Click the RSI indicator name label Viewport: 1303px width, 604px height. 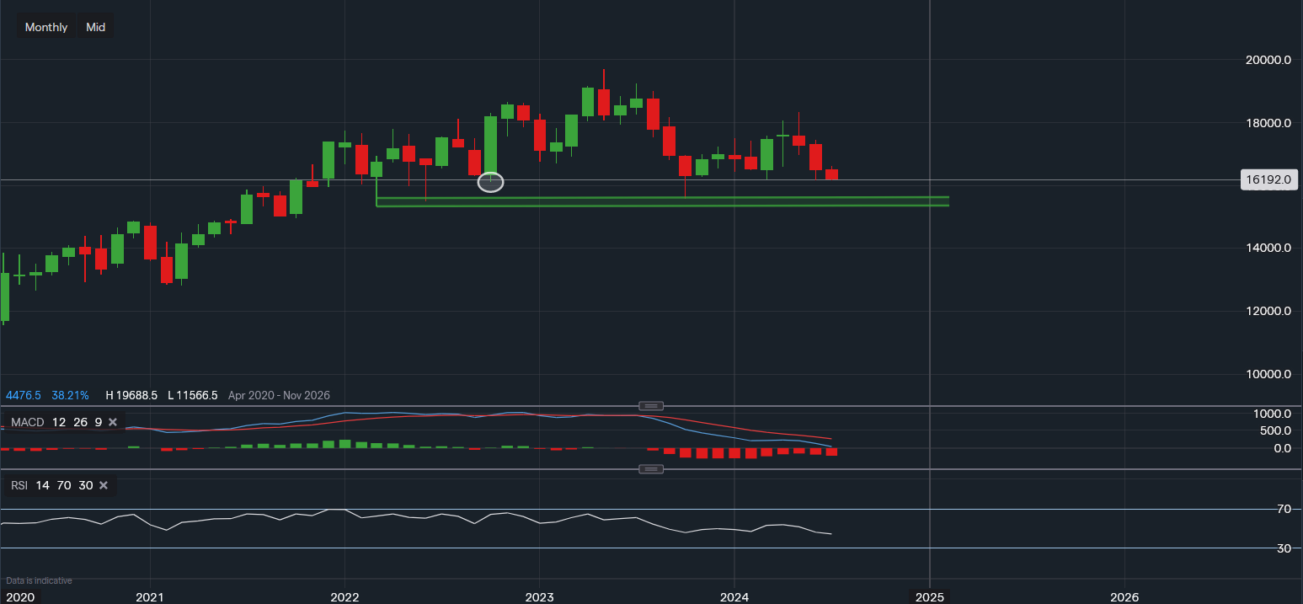[x=19, y=485]
